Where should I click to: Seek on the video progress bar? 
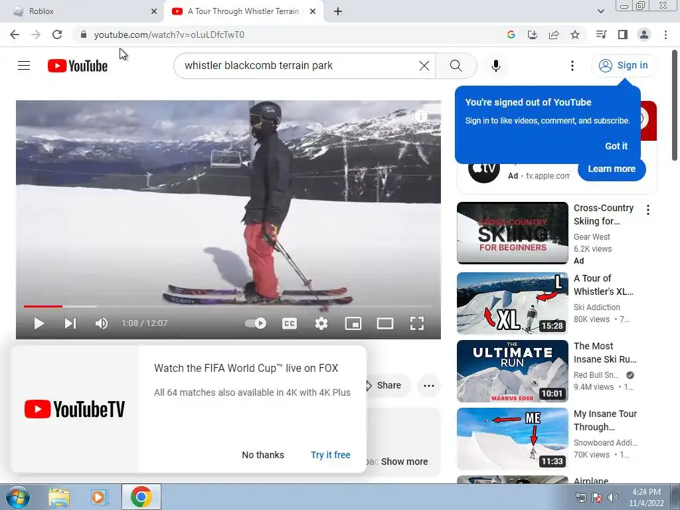tap(228, 306)
